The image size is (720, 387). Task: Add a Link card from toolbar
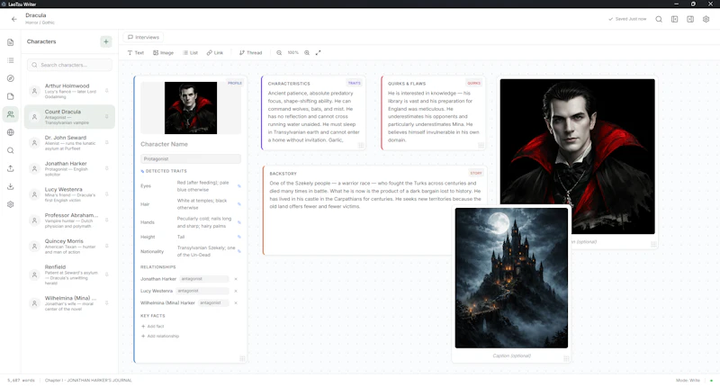tap(215, 53)
